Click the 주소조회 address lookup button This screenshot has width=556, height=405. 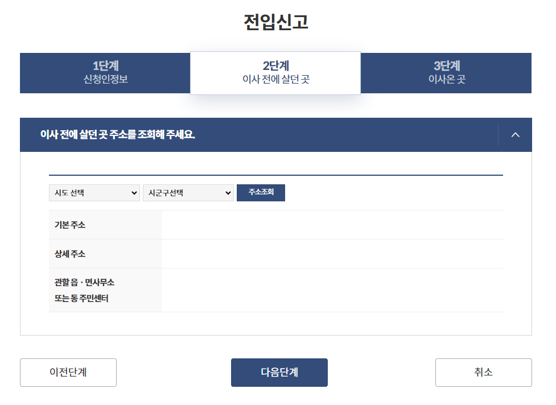point(261,192)
